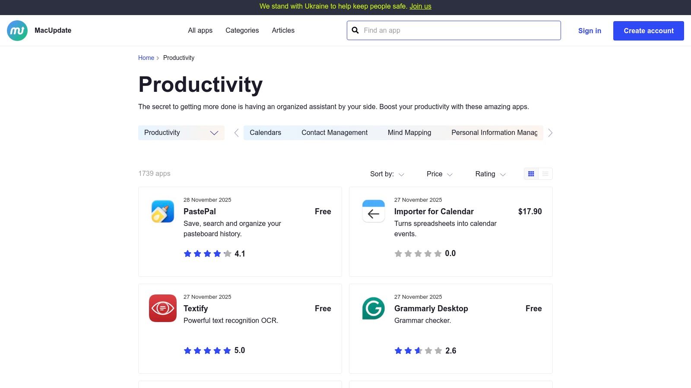Open the Grammarly Desktop title

pyautogui.click(x=431, y=309)
